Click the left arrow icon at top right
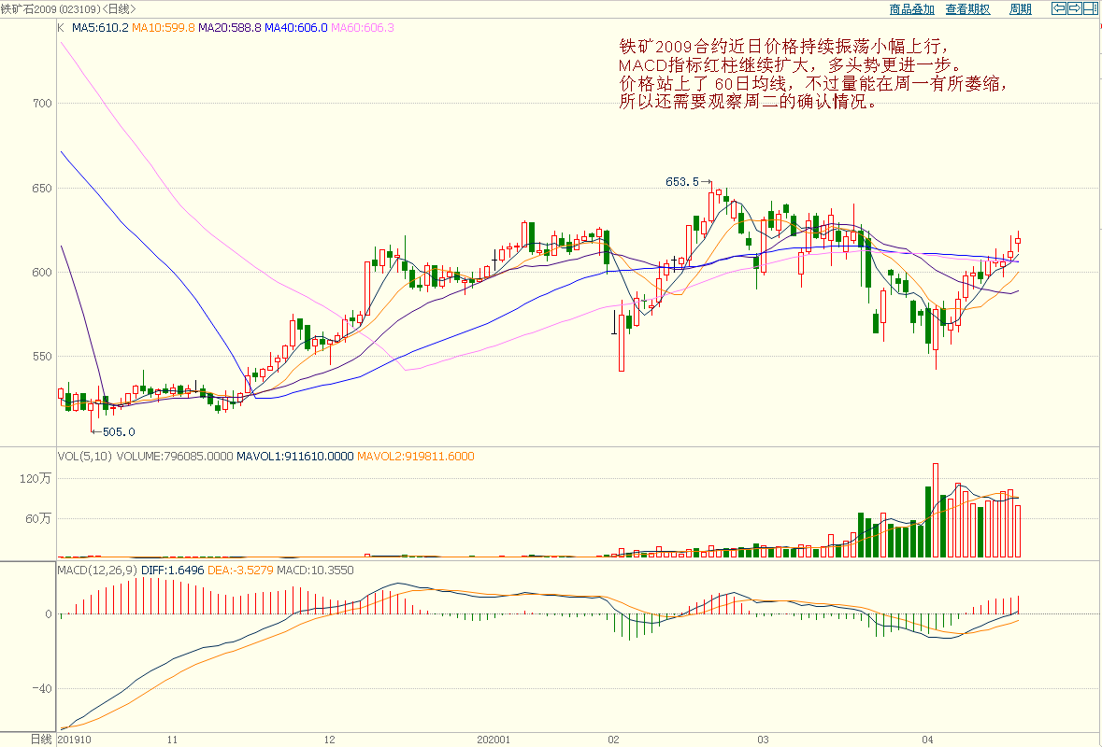The image size is (1102, 747). pos(1059,8)
